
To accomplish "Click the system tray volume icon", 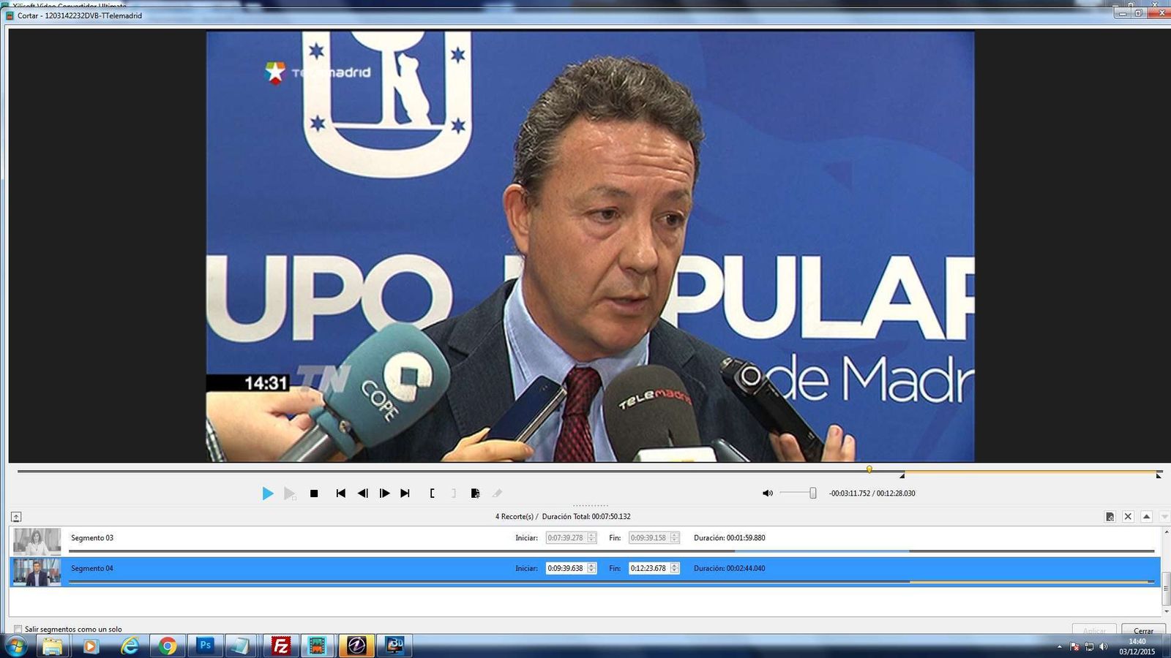I will coord(1103,647).
